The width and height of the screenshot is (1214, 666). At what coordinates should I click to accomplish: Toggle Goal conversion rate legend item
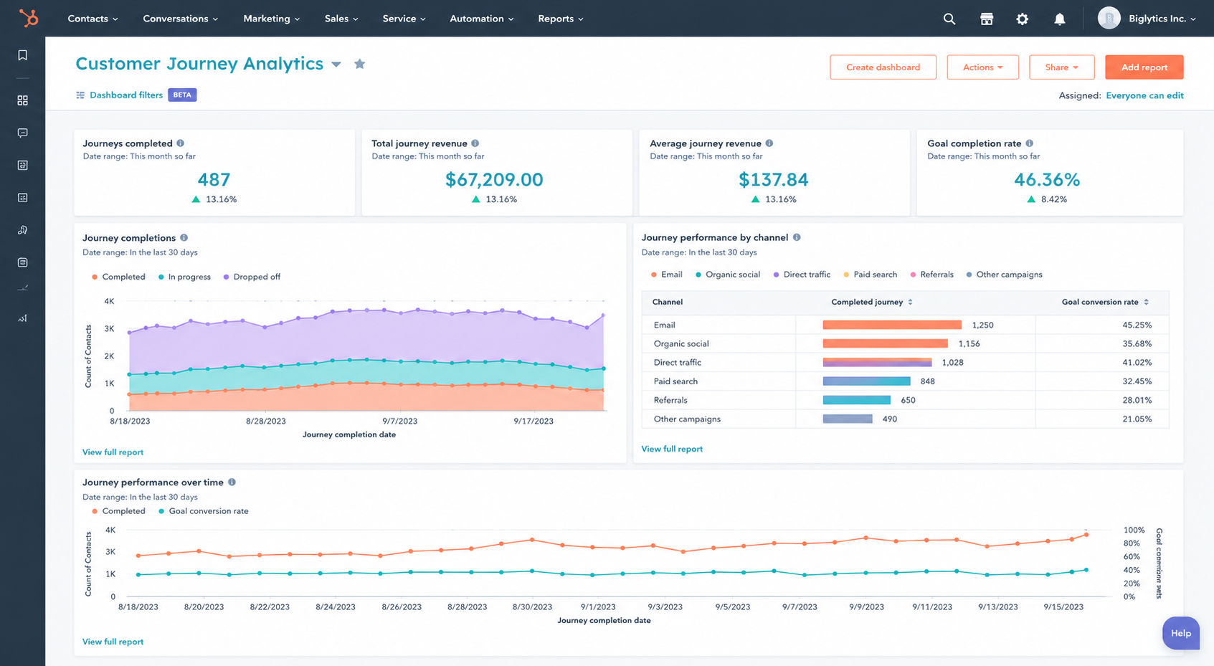tap(204, 511)
